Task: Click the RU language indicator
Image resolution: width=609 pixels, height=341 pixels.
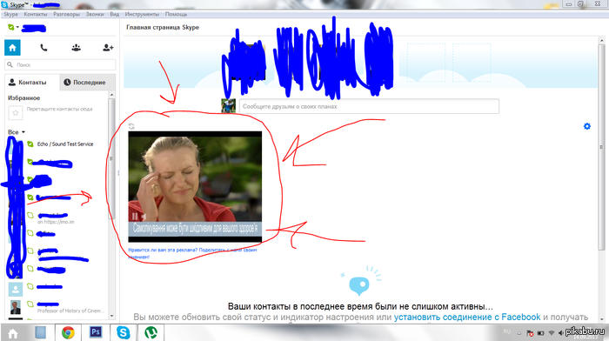Action: (x=507, y=331)
